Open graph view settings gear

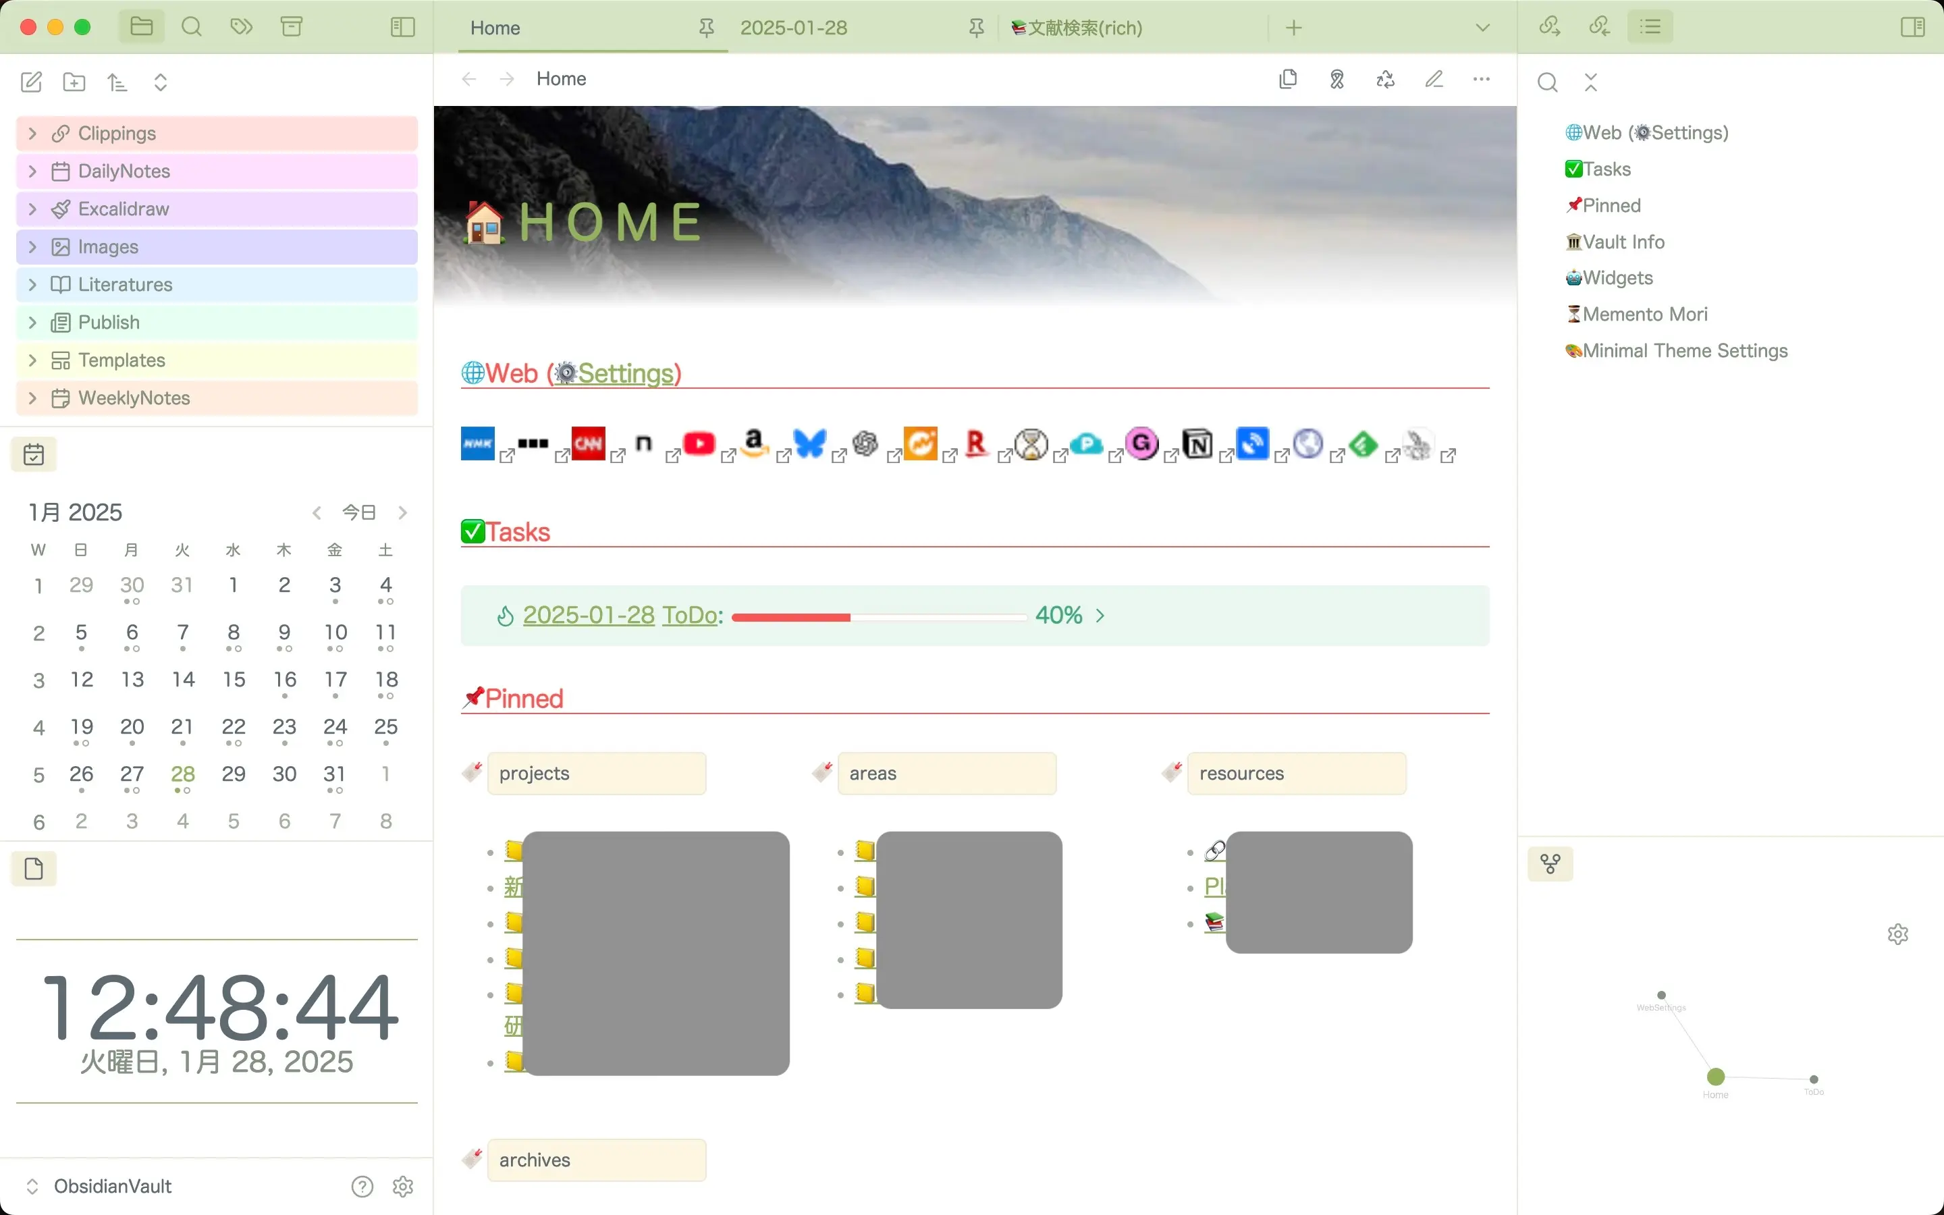tap(1897, 934)
